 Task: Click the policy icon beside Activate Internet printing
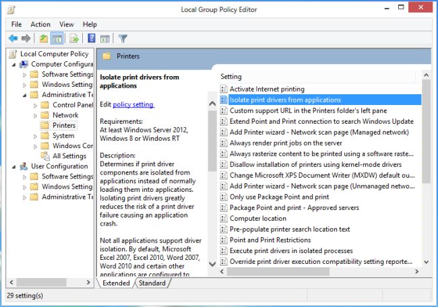[x=224, y=89]
